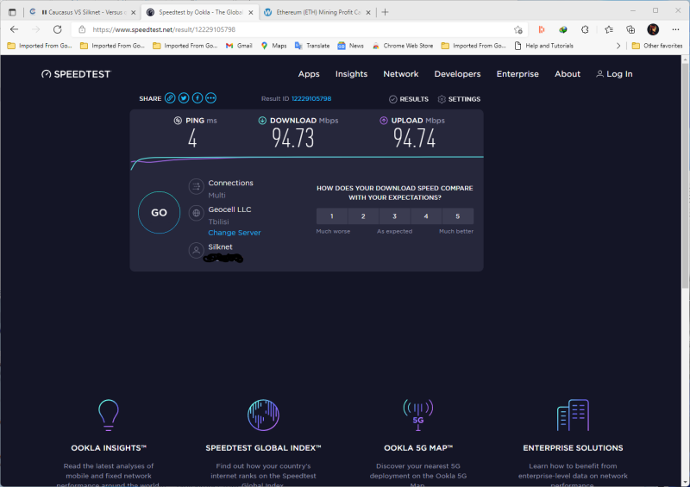Viewport: 690px width, 487px height.
Task: Share result on Twitter
Action: click(184, 99)
